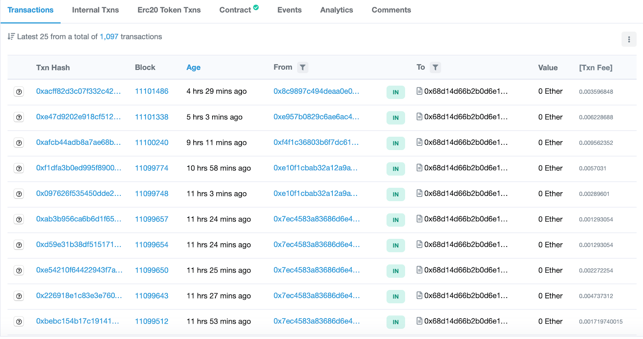
Task: Open the three-dot options menu
Action: (x=629, y=39)
